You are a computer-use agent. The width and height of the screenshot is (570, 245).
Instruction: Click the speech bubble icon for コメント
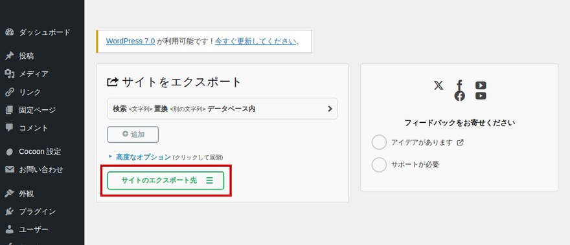coord(10,128)
